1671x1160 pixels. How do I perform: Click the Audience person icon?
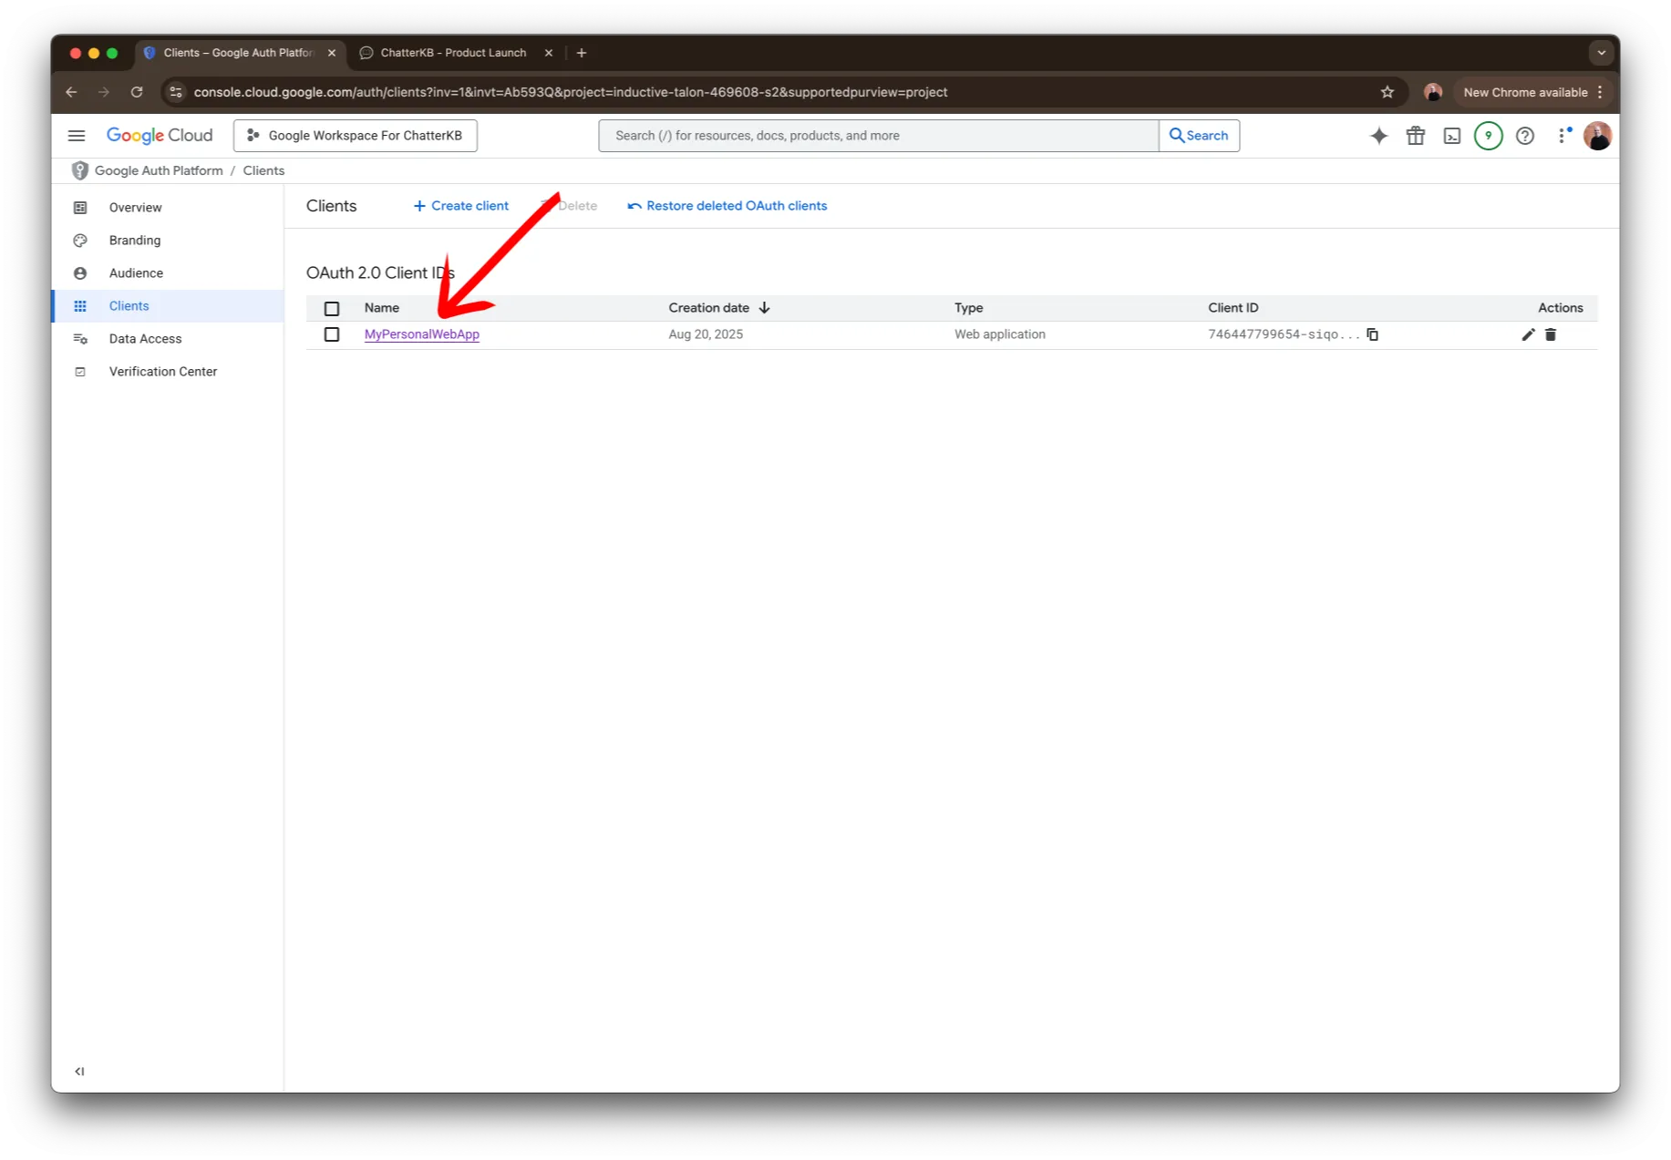point(80,273)
